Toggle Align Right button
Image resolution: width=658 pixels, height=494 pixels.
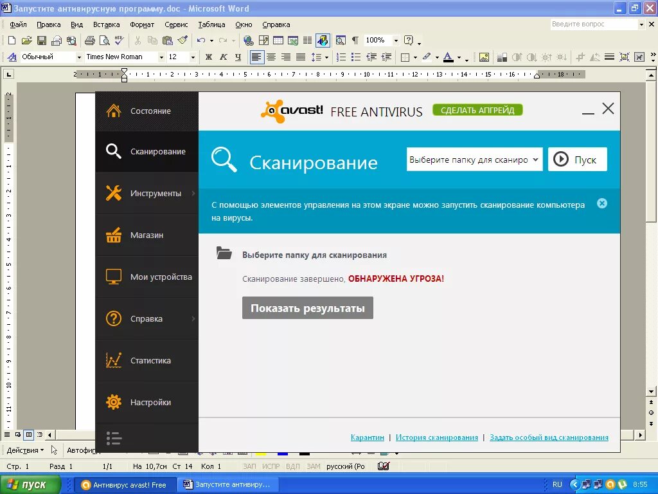pos(286,57)
